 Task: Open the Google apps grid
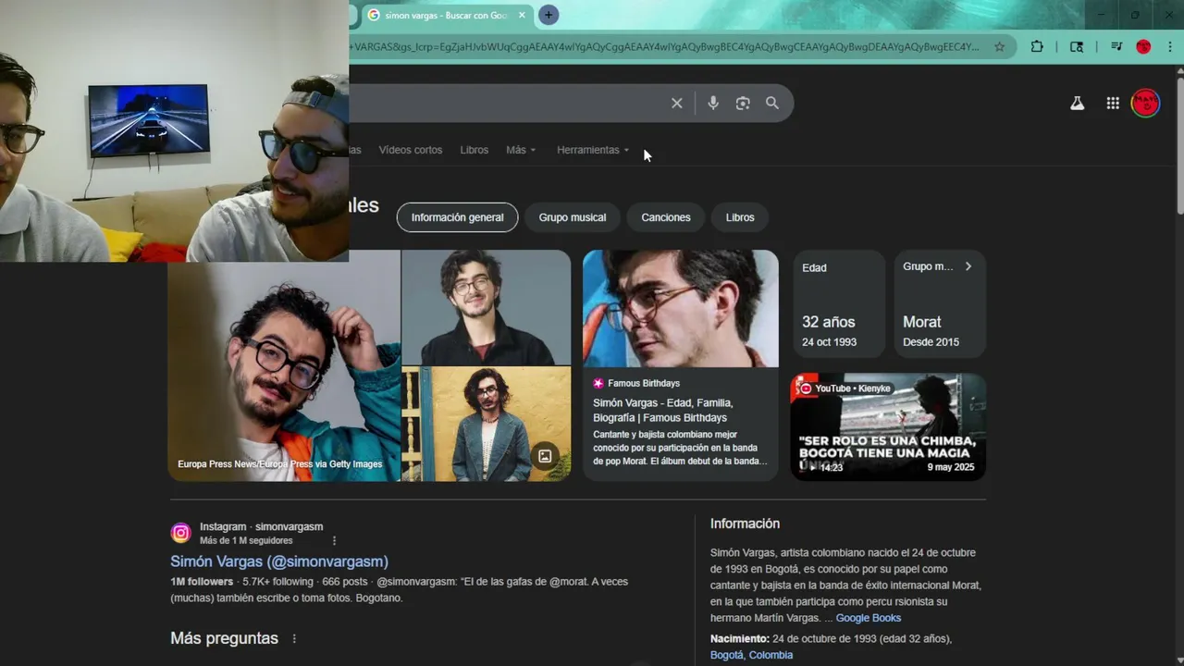pyautogui.click(x=1113, y=104)
